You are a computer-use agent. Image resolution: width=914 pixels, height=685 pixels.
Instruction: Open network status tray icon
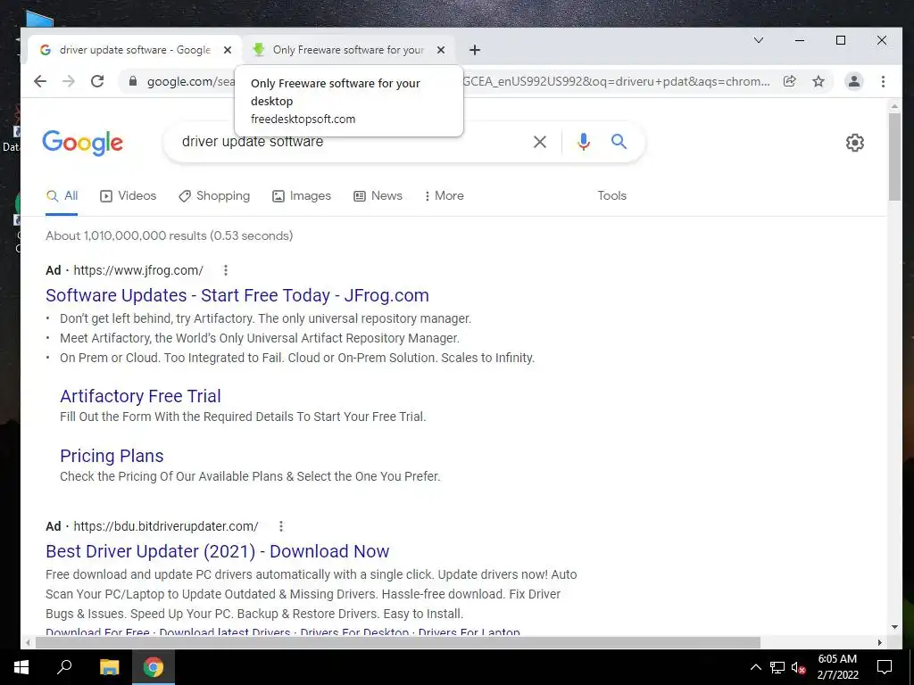777,667
